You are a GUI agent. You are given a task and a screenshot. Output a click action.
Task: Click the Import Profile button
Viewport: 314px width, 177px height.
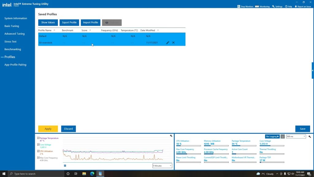(90, 22)
